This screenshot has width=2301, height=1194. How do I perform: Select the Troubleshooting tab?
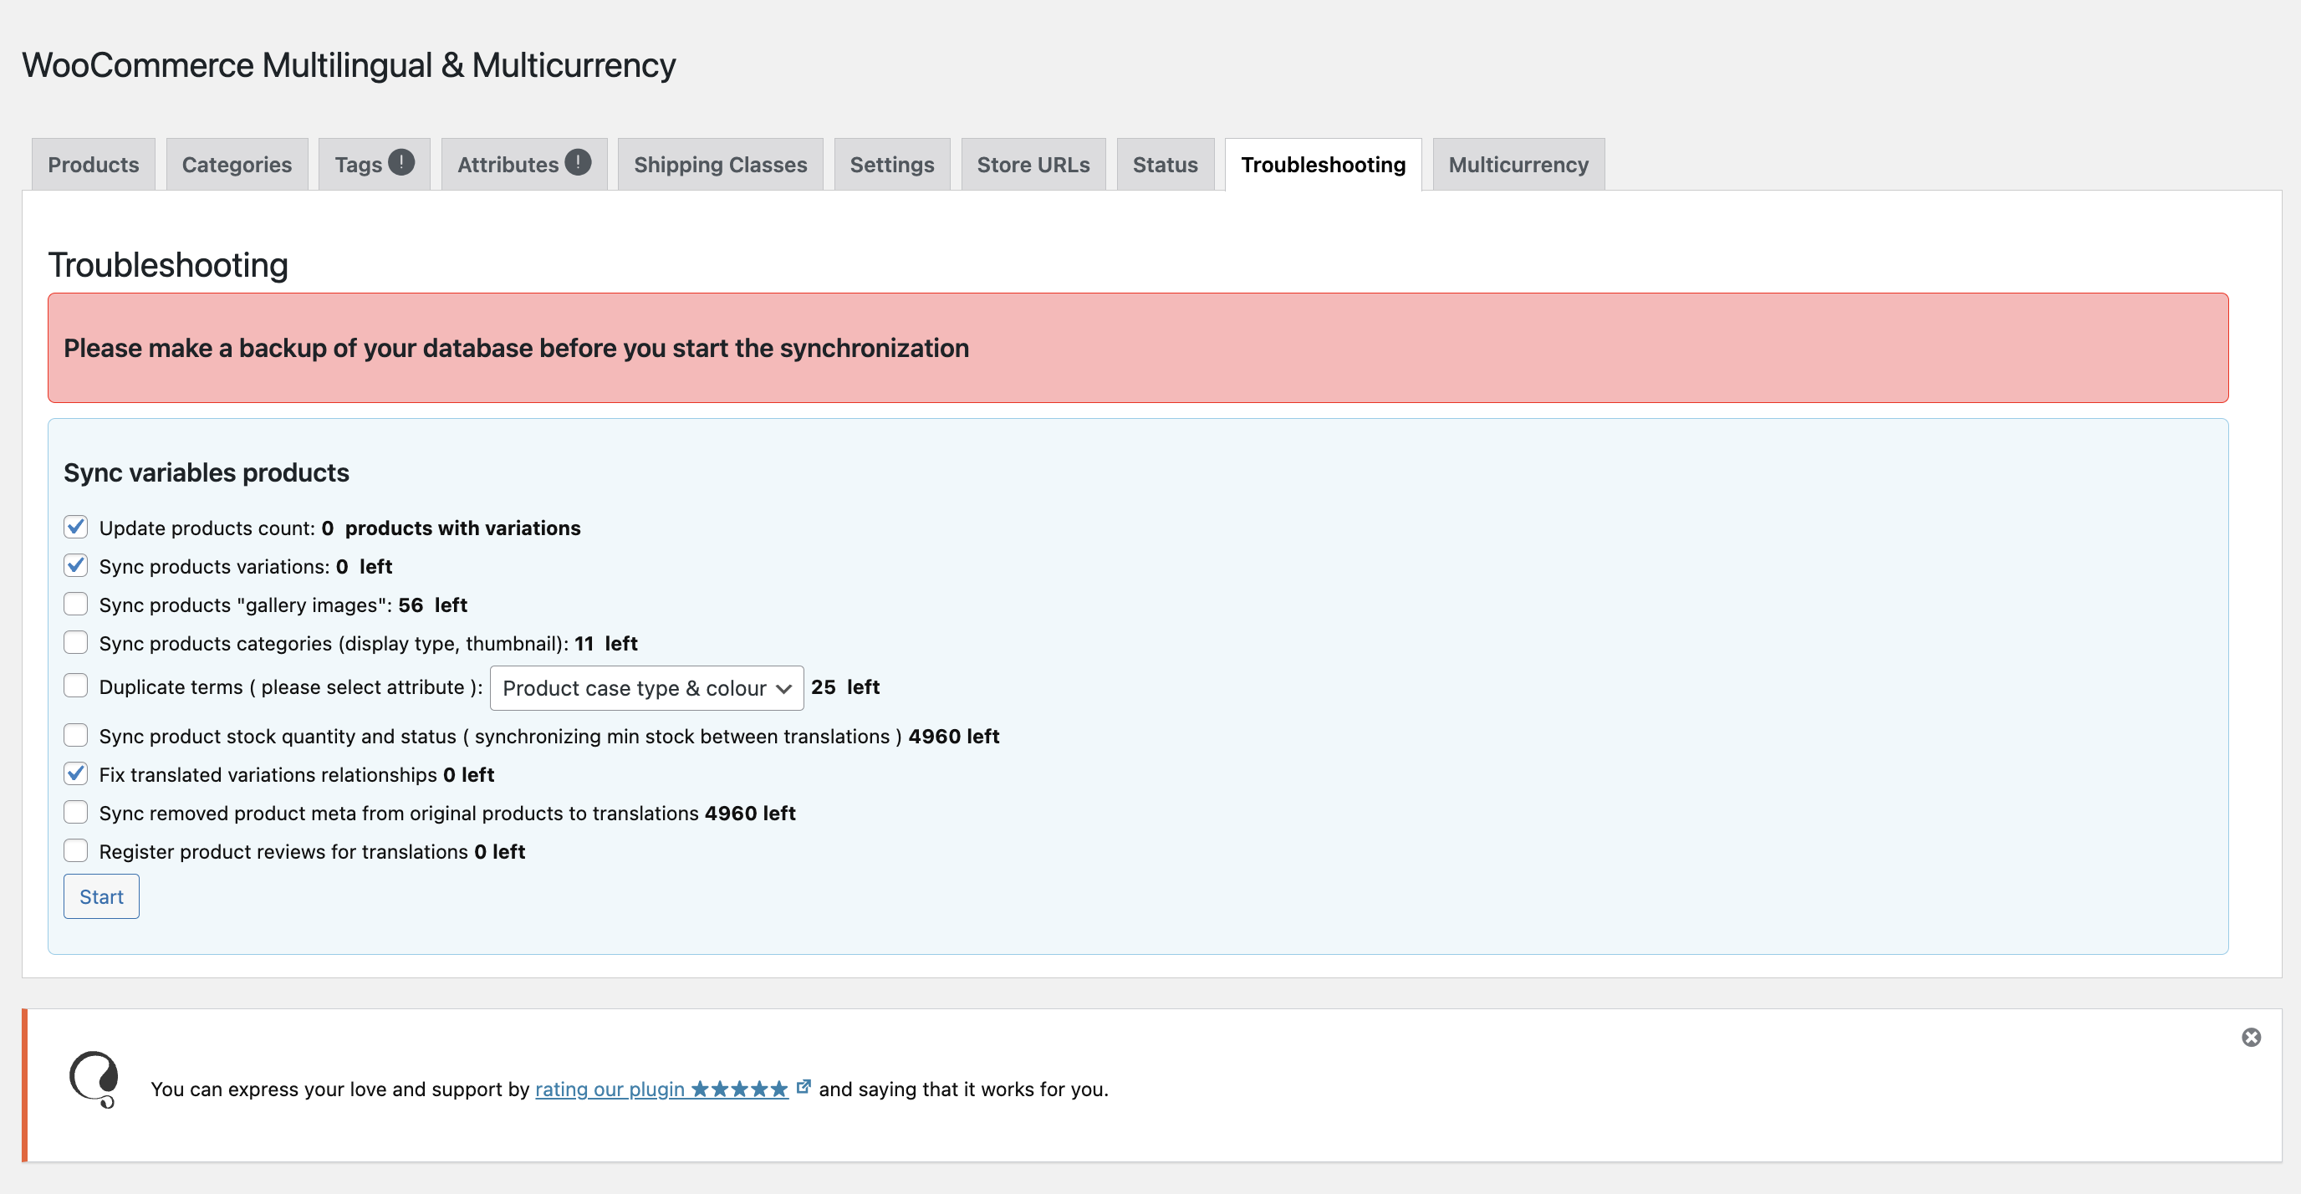click(1323, 165)
